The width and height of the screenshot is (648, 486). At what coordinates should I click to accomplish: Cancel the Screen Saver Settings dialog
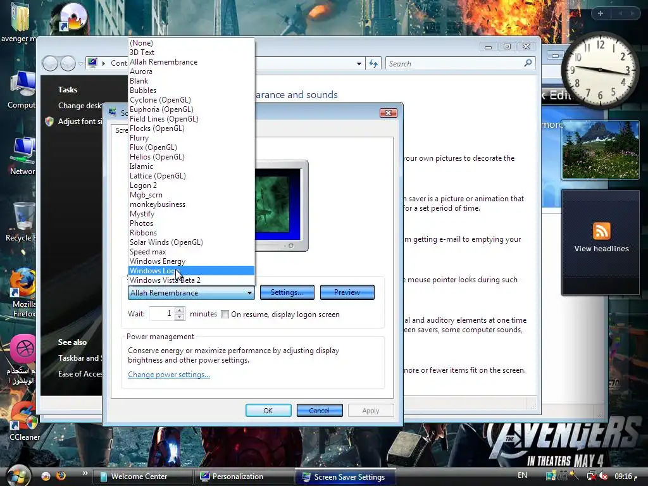[x=320, y=411]
